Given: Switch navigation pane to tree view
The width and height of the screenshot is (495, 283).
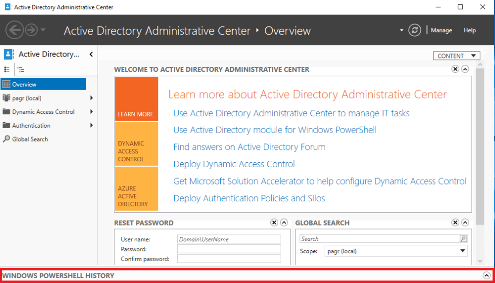Looking at the screenshot, I should click(x=21, y=70).
